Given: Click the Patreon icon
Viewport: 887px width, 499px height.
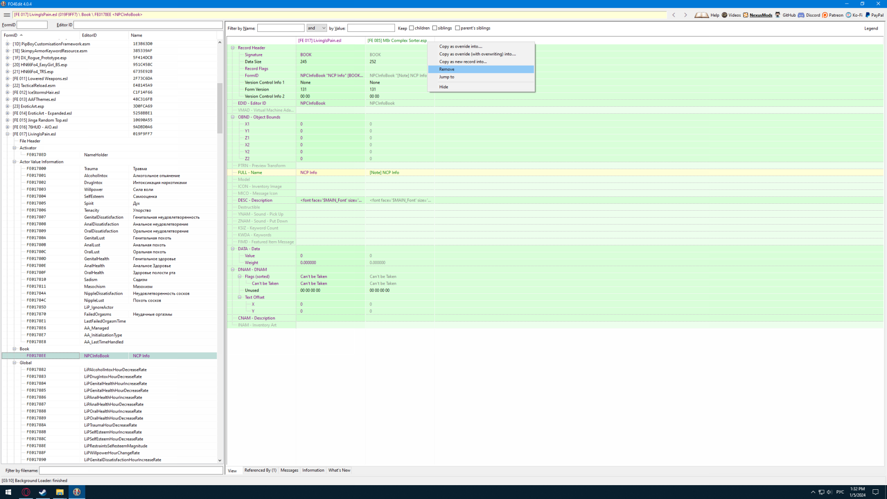Looking at the screenshot, I should click(x=825, y=15).
